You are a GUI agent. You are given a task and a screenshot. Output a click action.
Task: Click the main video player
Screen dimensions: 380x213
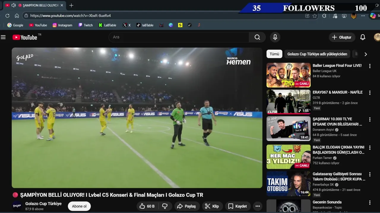(137, 118)
